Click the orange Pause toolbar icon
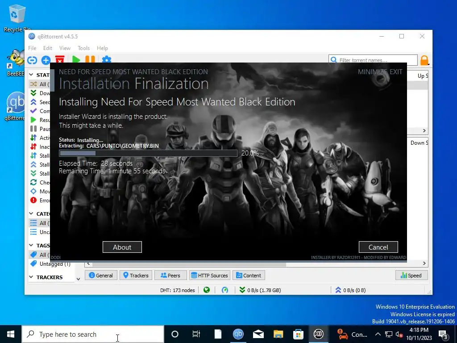 tap(90, 59)
